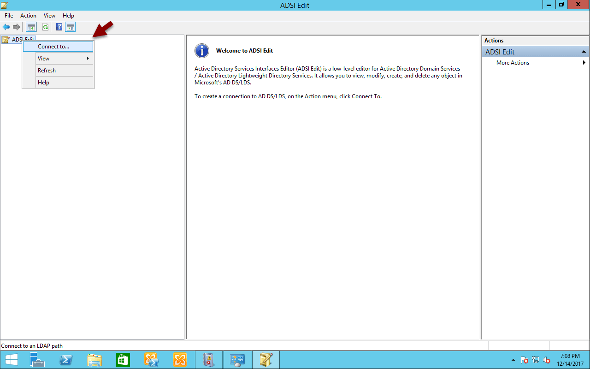Show hidden tray icons arrow
590x369 pixels.
(x=513, y=360)
